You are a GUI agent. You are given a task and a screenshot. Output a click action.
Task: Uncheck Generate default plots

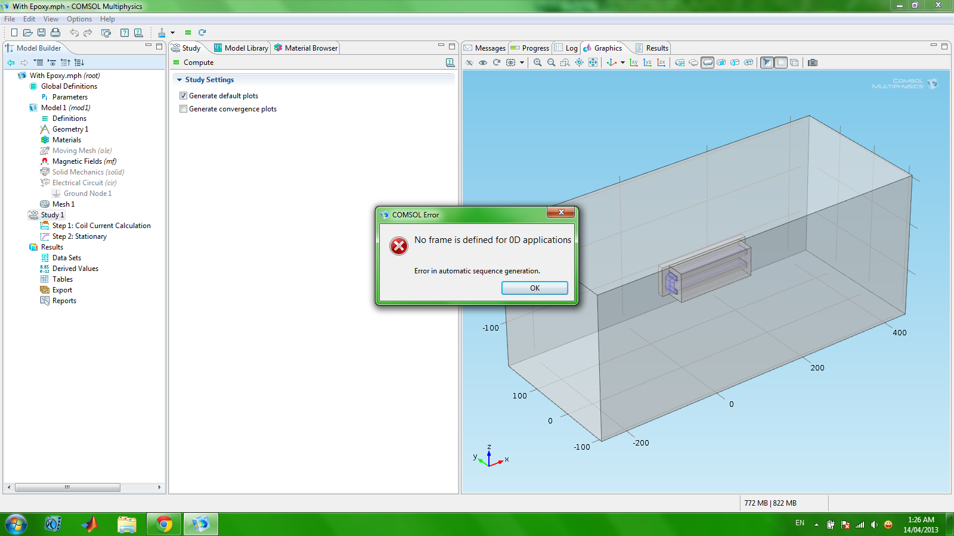pos(184,96)
